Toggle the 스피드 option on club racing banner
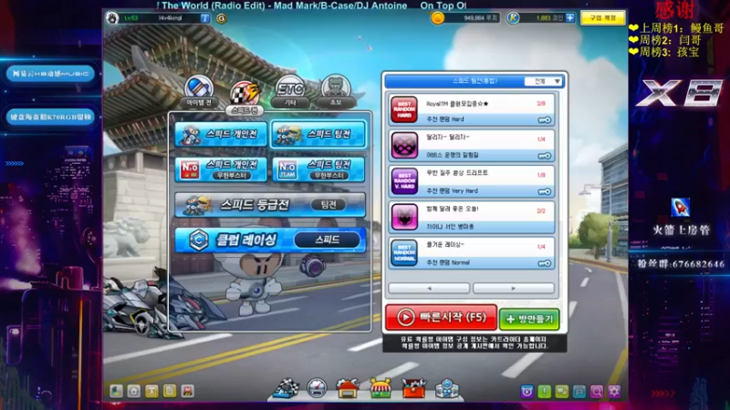The image size is (730, 410). coord(328,240)
